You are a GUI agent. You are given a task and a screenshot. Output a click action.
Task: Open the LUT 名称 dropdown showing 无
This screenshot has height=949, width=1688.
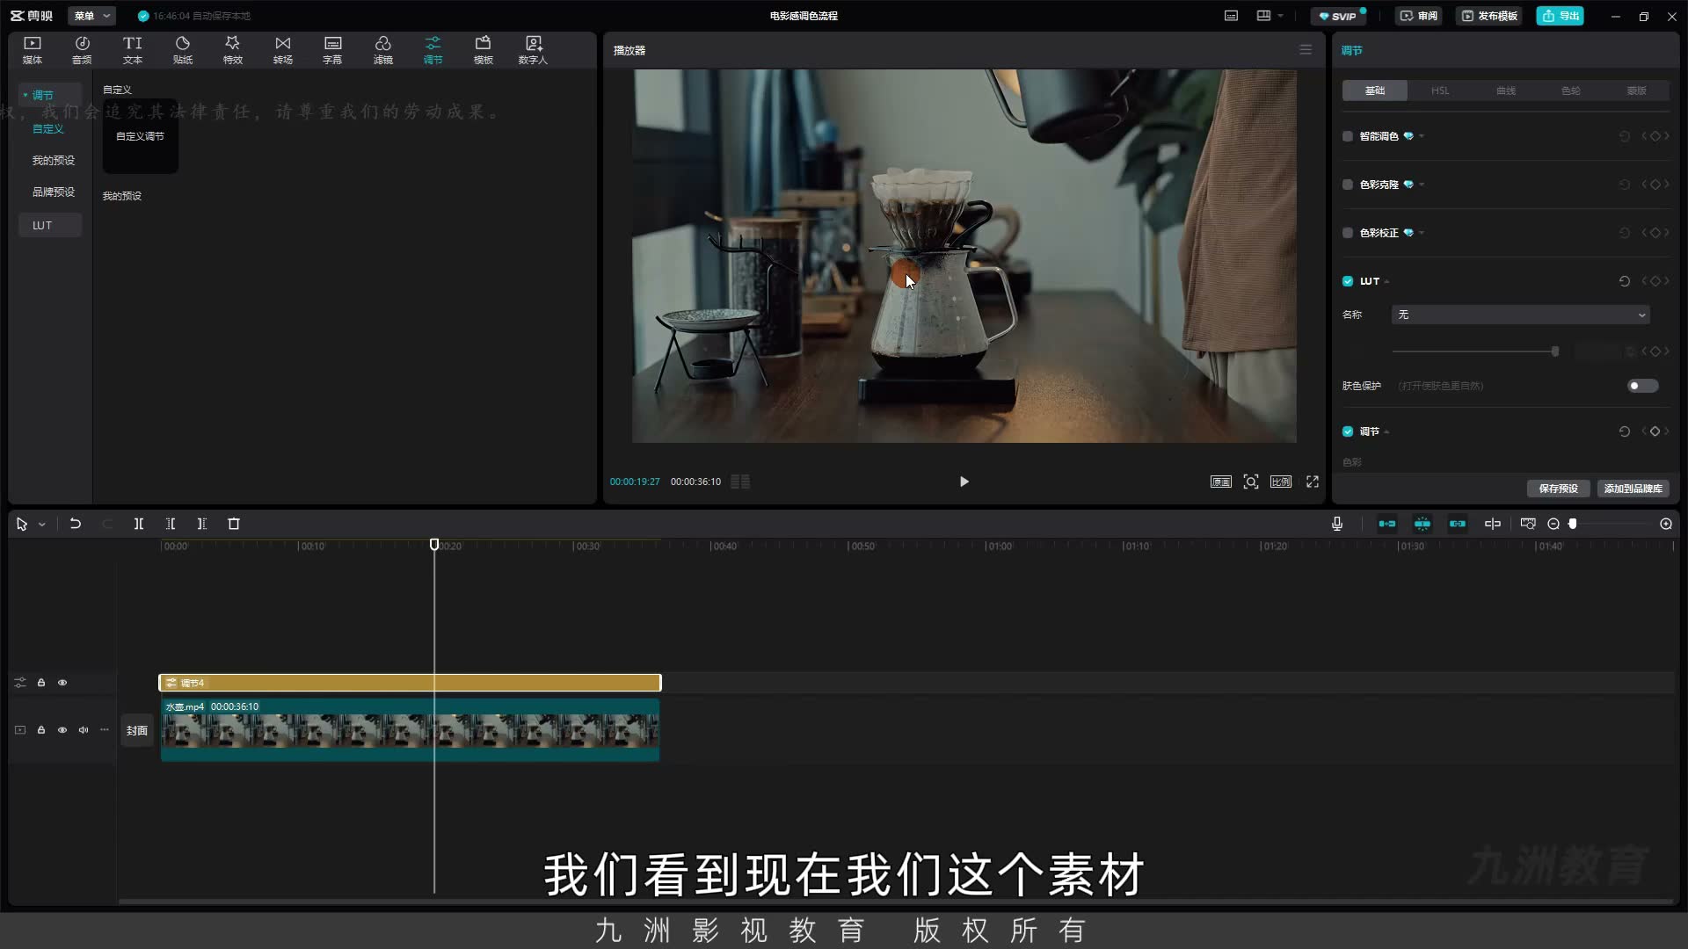coord(1520,315)
